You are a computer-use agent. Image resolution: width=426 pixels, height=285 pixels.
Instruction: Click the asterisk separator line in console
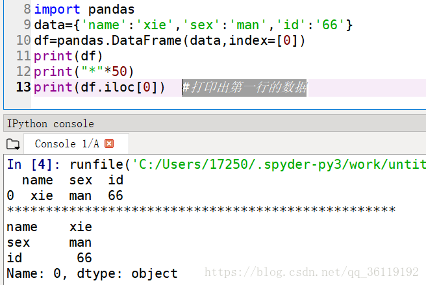point(201,210)
